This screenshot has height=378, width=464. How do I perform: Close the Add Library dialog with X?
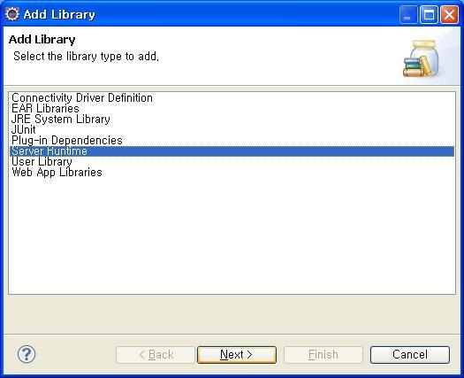click(450, 14)
